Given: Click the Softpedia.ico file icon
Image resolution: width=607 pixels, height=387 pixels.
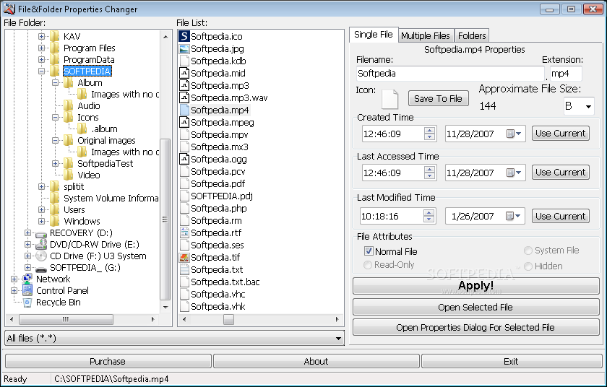Looking at the screenshot, I should coord(184,36).
